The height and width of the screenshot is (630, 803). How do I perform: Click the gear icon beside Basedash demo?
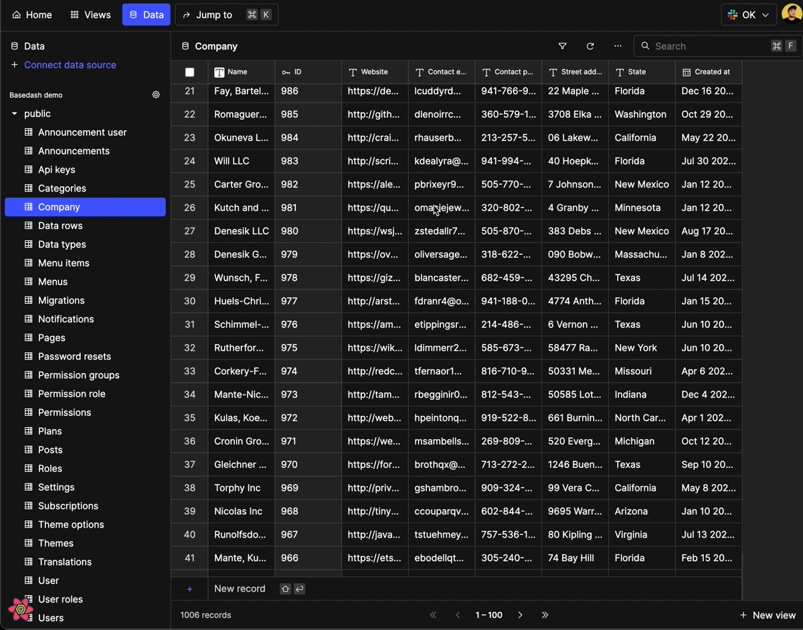(x=156, y=94)
